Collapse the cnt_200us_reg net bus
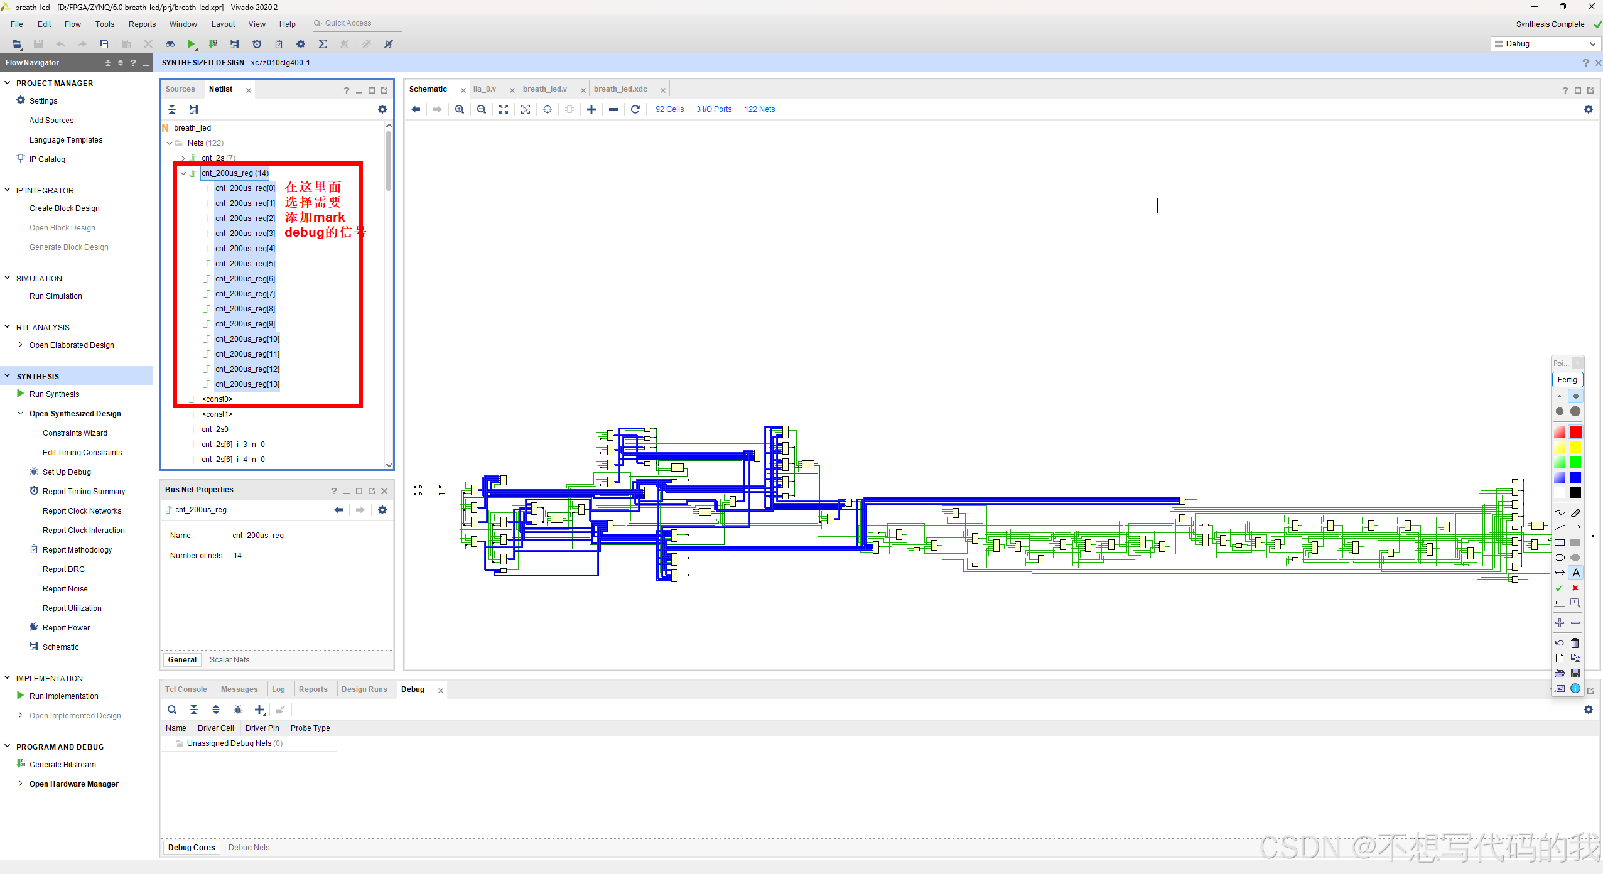This screenshot has height=874, width=1603. click(183, 173)
